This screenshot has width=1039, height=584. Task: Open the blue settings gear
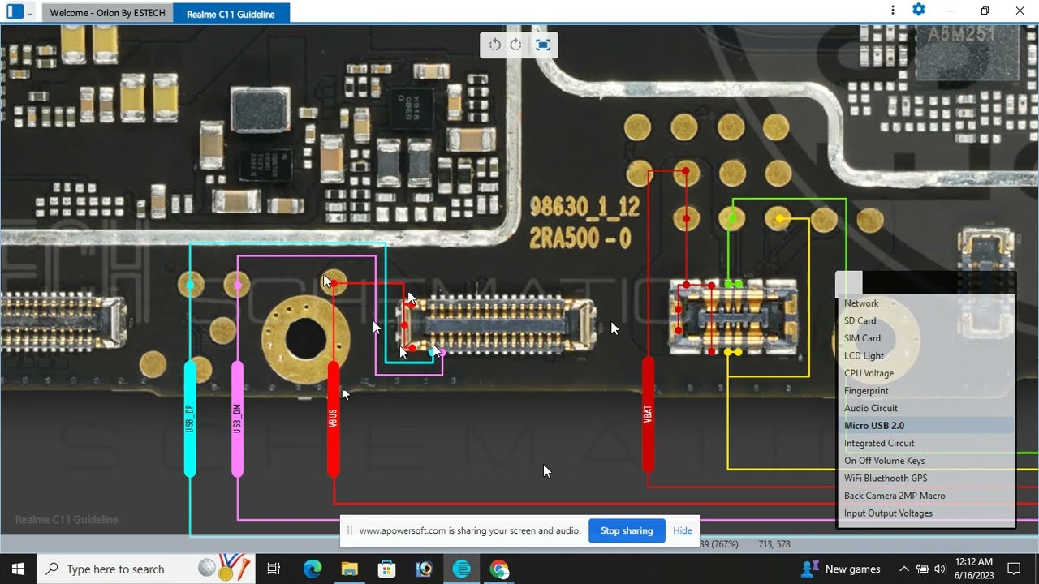coord(919,10)
